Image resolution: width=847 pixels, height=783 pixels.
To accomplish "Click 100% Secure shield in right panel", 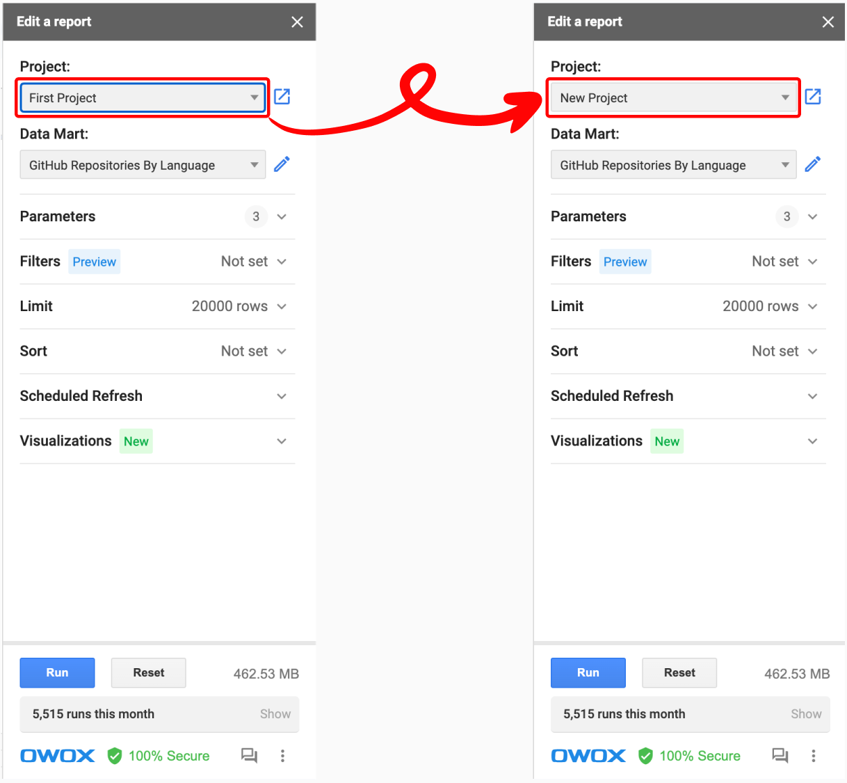I will pos(690,756).
